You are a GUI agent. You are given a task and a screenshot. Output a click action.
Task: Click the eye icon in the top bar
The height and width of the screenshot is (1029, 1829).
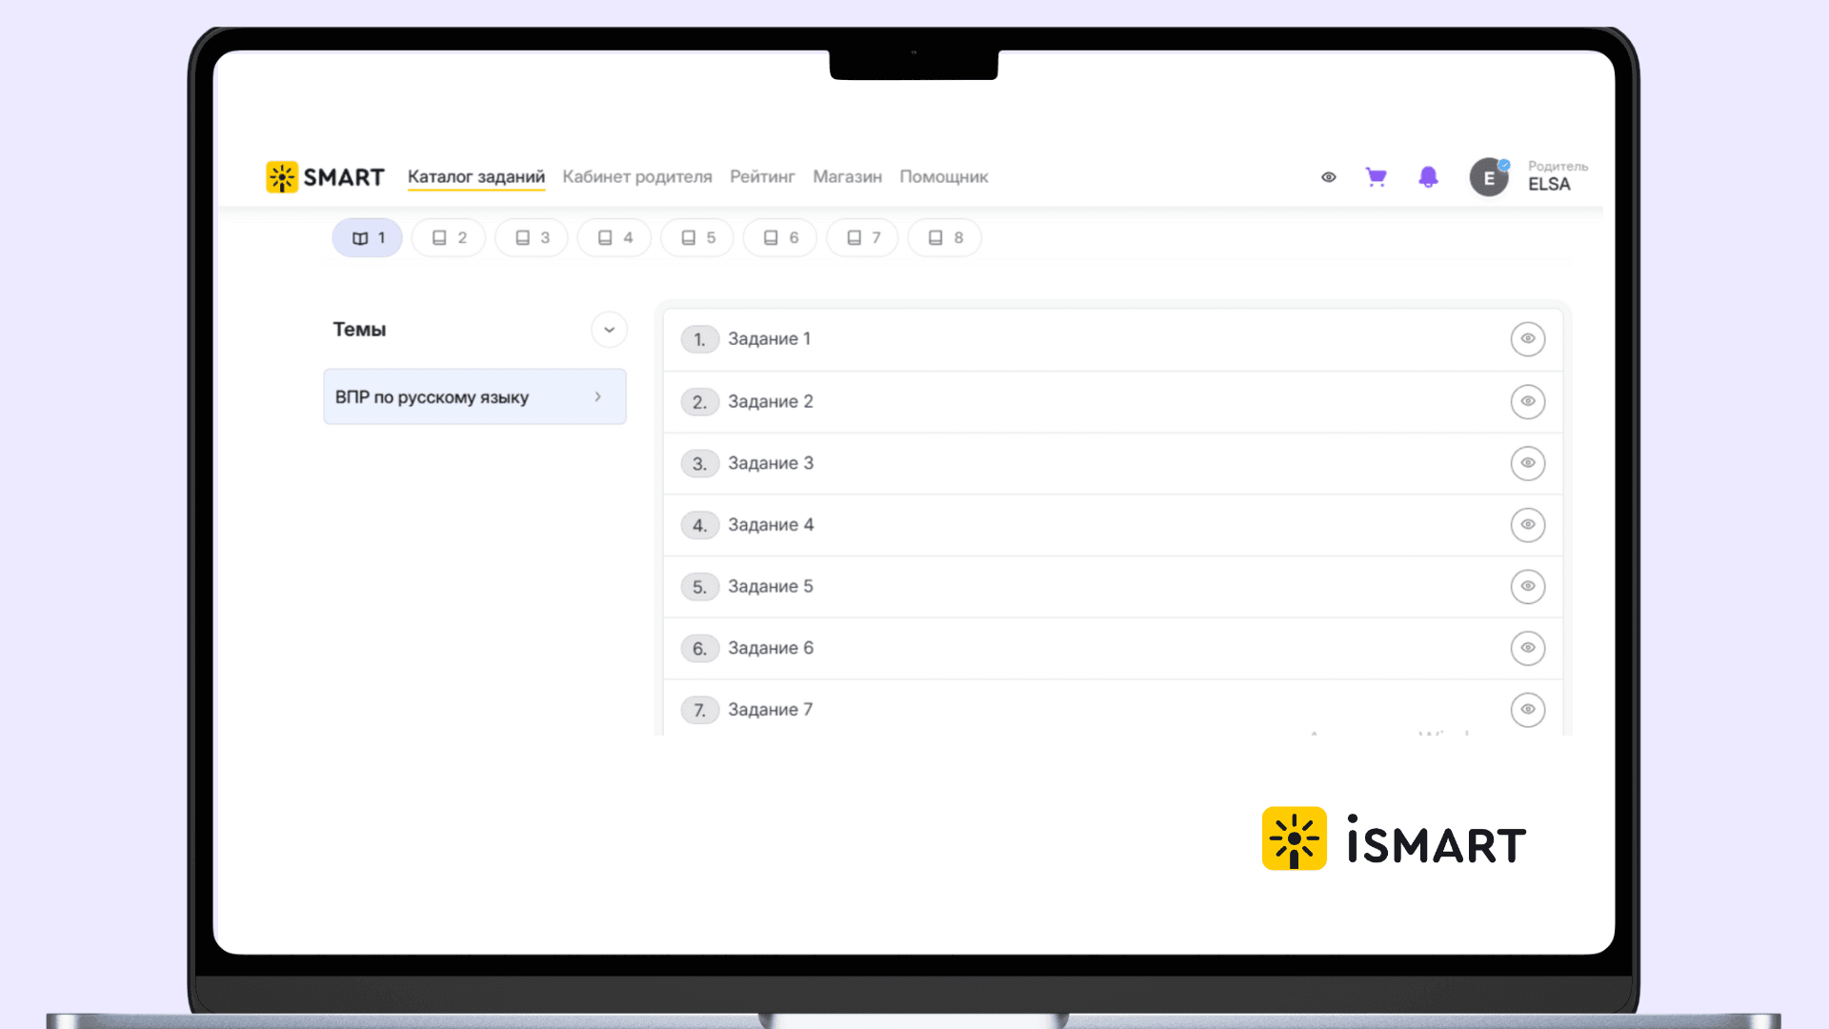(x=1329, y=177)
